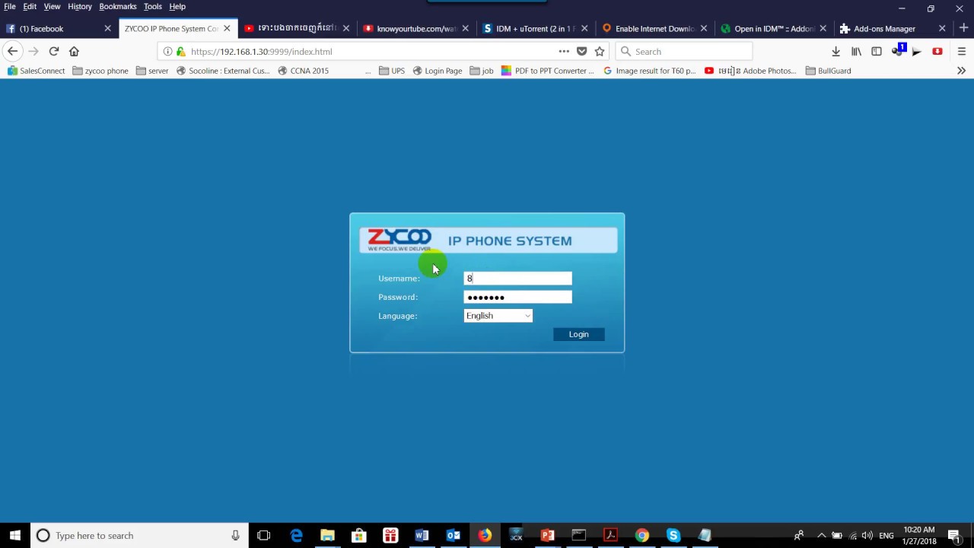The width and height of the screenshot is (974, 548).
Task: Open the job bookmark folder
Action: click(481, 71)
